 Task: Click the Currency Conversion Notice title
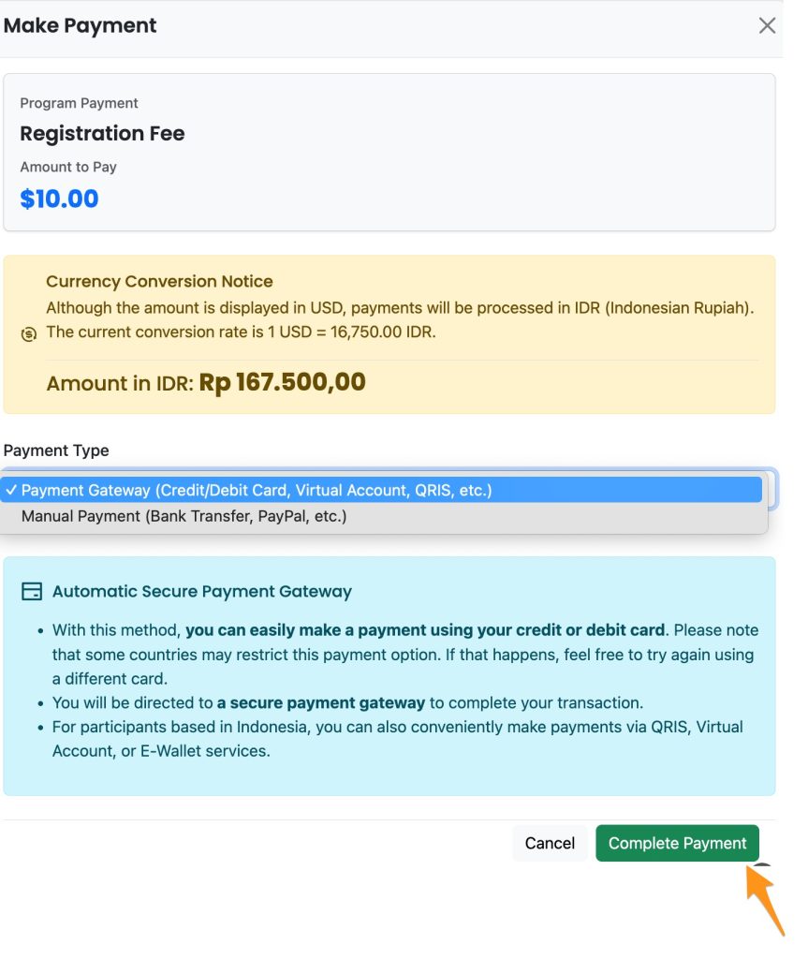coord(159,281)
